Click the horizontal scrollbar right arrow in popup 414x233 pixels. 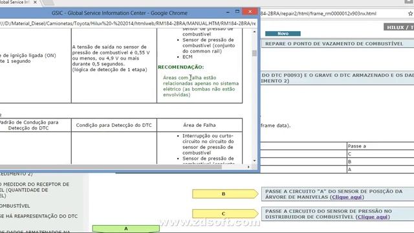[x=248, y=167]
